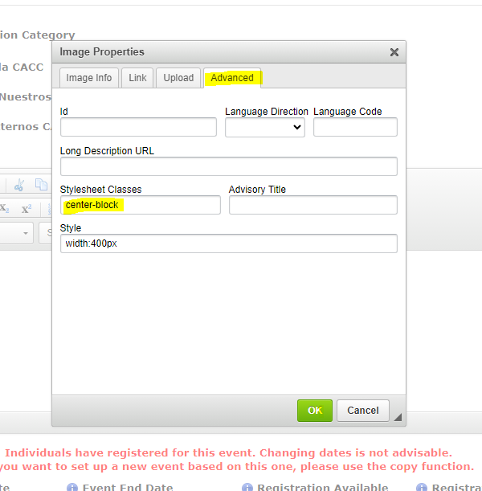This screenshot has width=482, height=491.
Task: Apply subscript formatting icon
Action: coord(5,208)
